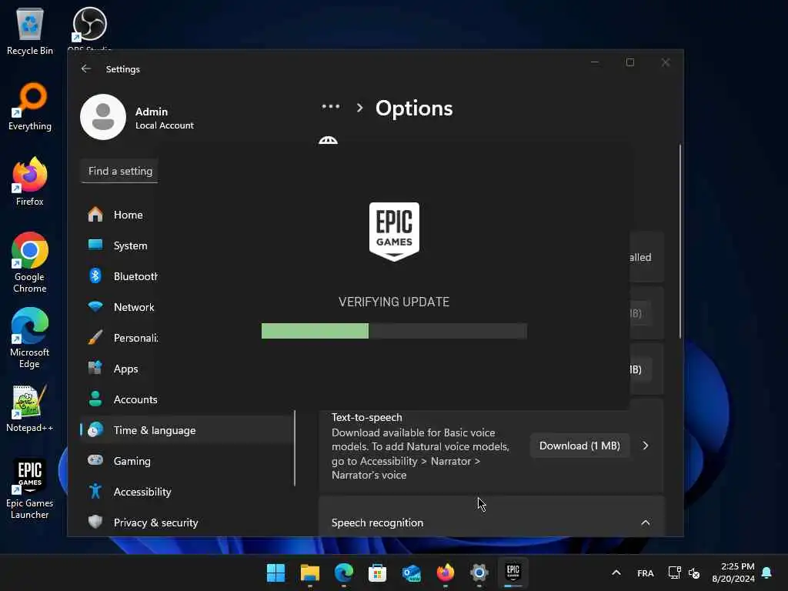
Task: Click Download (1 MB) for Text-to-speech
Action: click(579, 446)
